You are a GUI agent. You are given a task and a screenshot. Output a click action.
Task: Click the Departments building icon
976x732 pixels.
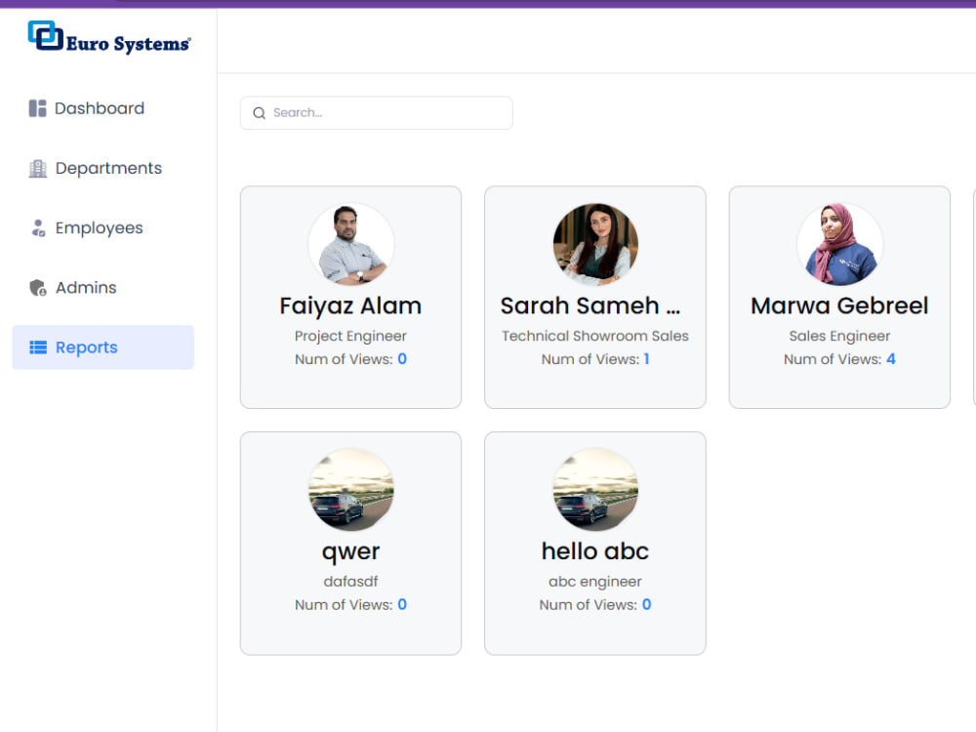coord(37,168)
